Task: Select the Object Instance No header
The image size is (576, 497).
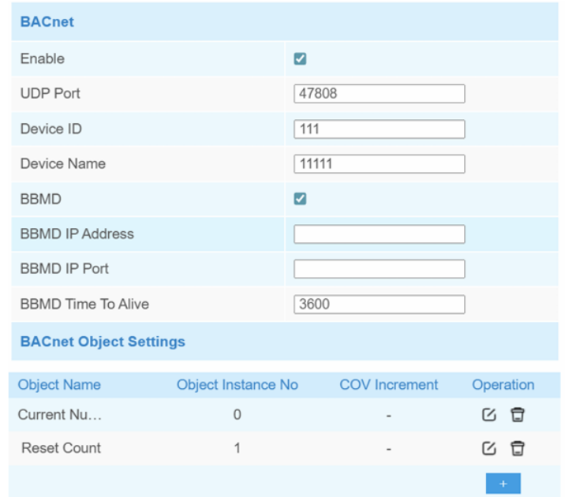Action: pos(238,385)
